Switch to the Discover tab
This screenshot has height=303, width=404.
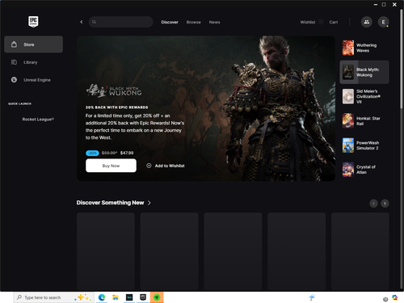tap(170, 22)
